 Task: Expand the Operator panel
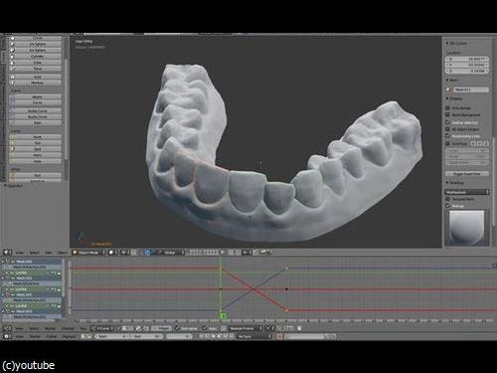tap(14, 186)
